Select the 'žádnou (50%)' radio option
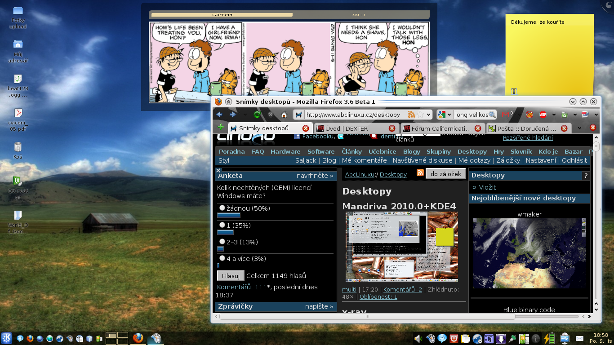Screen dimensions: 614x345 (x=222, y=208)
